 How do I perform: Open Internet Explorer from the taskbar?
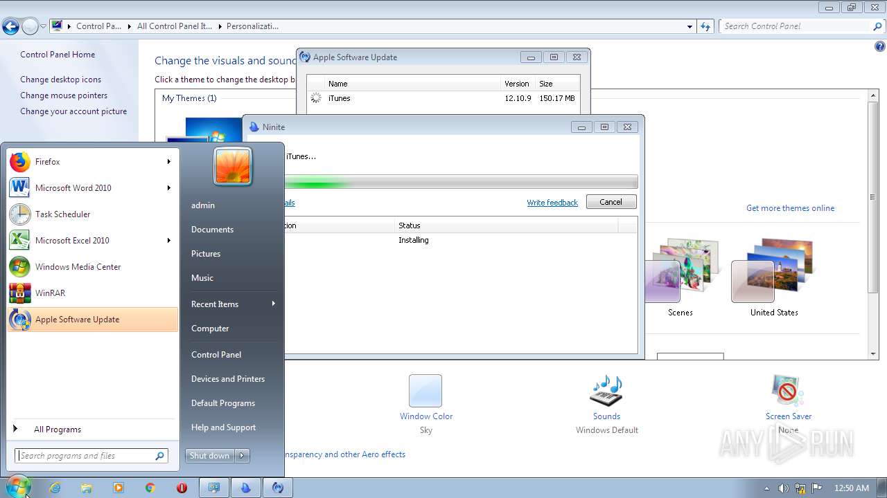pos(55,488)
